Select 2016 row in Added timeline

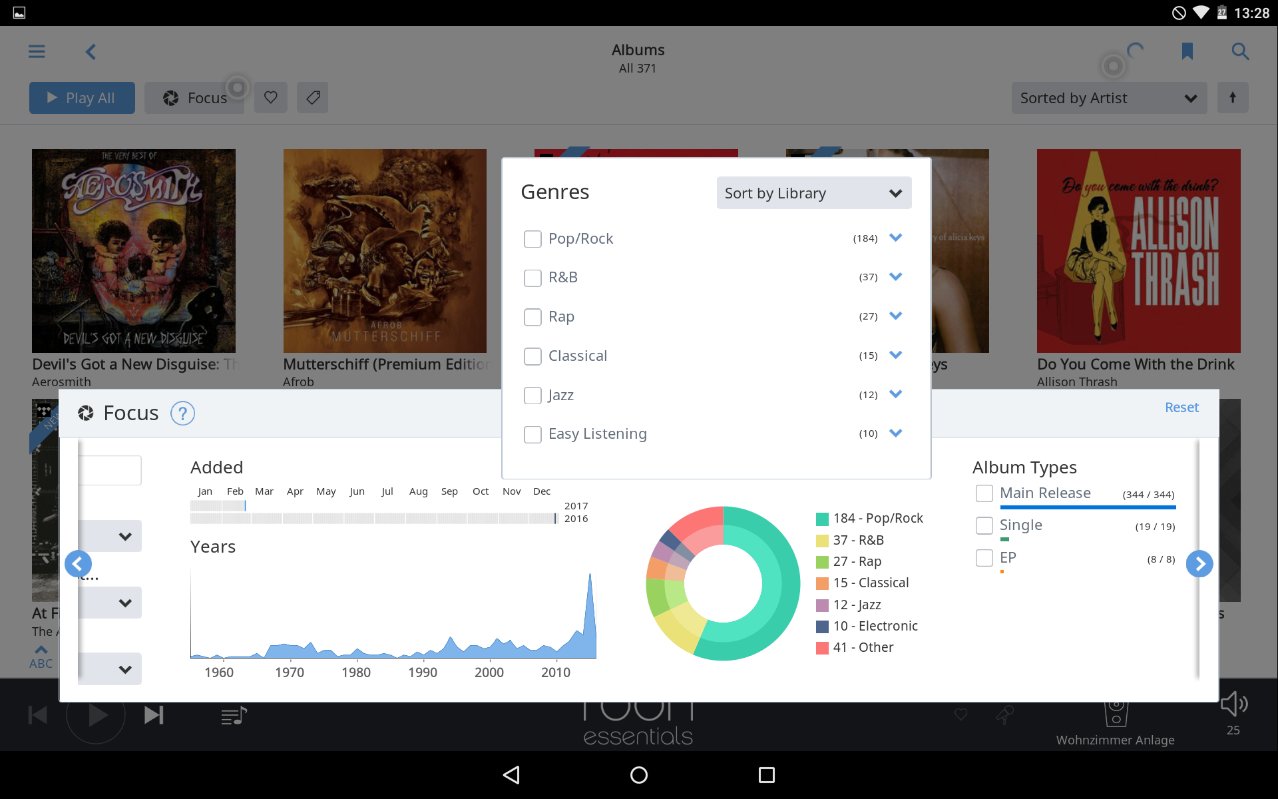(389, 519)
